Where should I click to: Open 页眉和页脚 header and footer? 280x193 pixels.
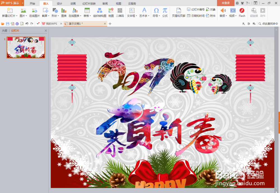[179, 12]
